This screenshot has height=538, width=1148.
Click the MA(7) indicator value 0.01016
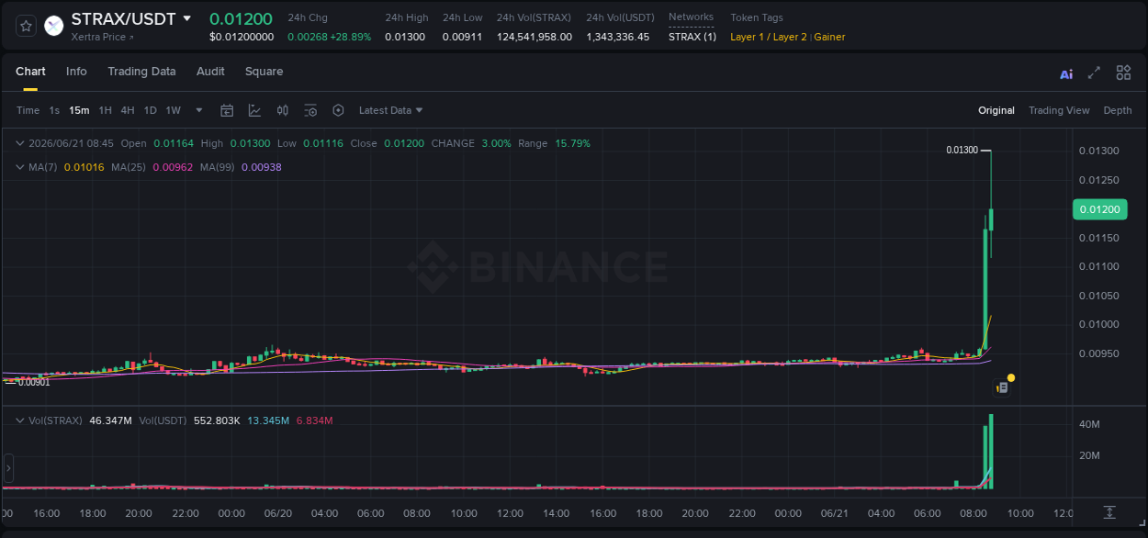point(84,167)
